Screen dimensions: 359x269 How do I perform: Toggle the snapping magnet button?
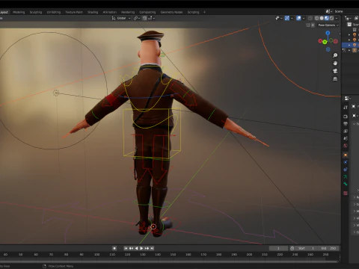[x=144, y=18]
